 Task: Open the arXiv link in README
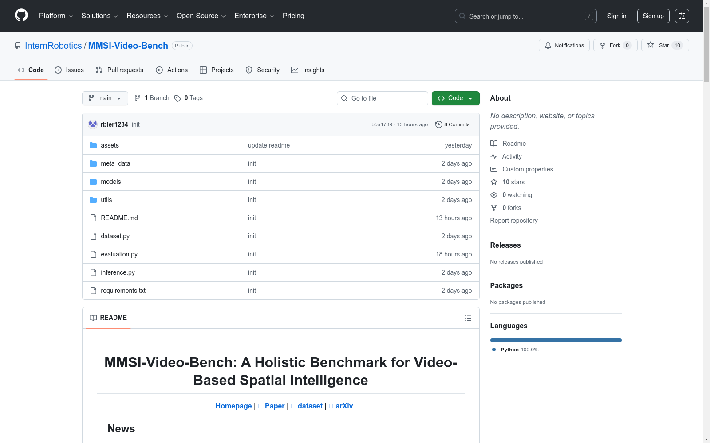coord(341,406)
